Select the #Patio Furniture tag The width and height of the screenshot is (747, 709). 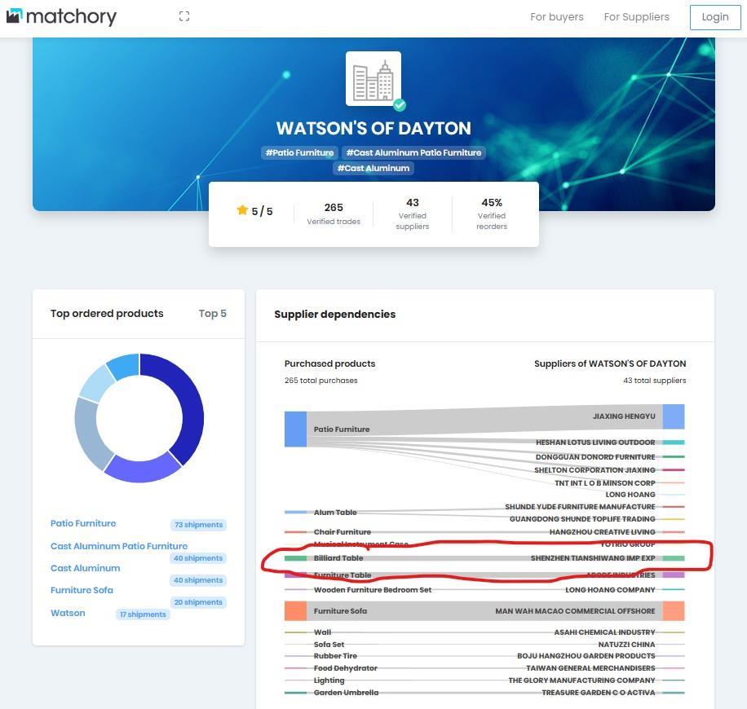click(299, 153)
